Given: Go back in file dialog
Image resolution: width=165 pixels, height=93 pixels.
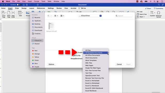Looking at the screenshot, I should pos(48,16).
